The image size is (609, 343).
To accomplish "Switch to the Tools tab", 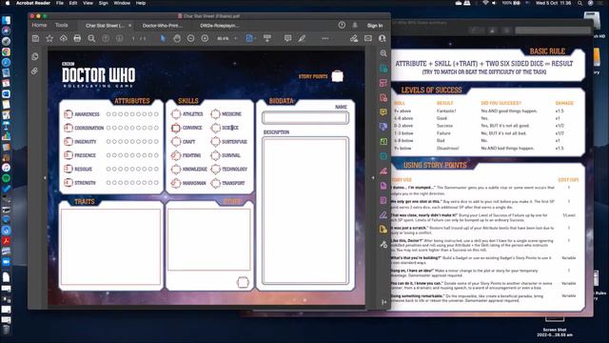I will [x=61, y=25].
